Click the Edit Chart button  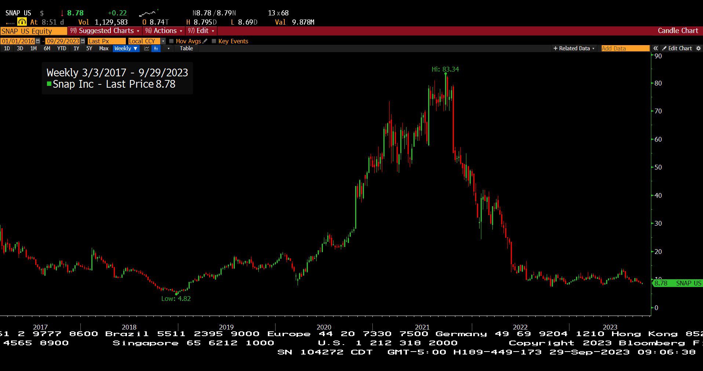[x=677, y=48]
